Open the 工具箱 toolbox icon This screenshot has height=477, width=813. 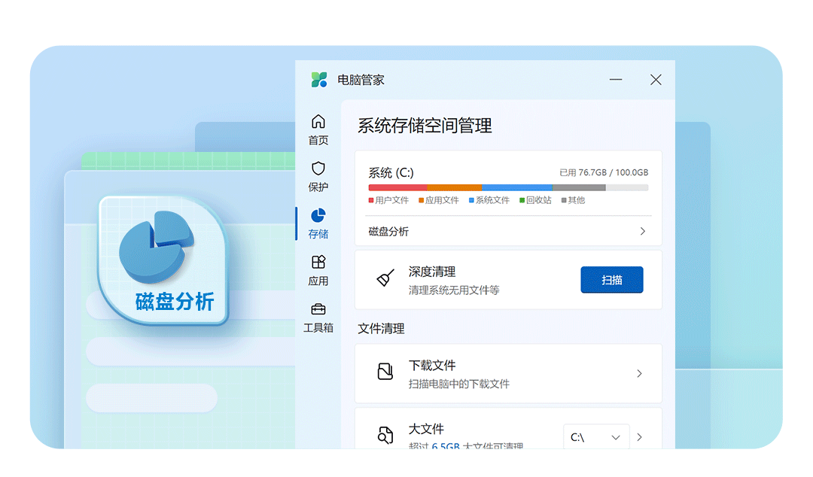(318, 312)
